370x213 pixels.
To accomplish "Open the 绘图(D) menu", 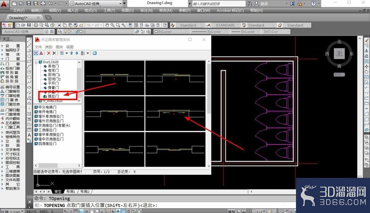I will pyautogui.click(x=127, y=11).
